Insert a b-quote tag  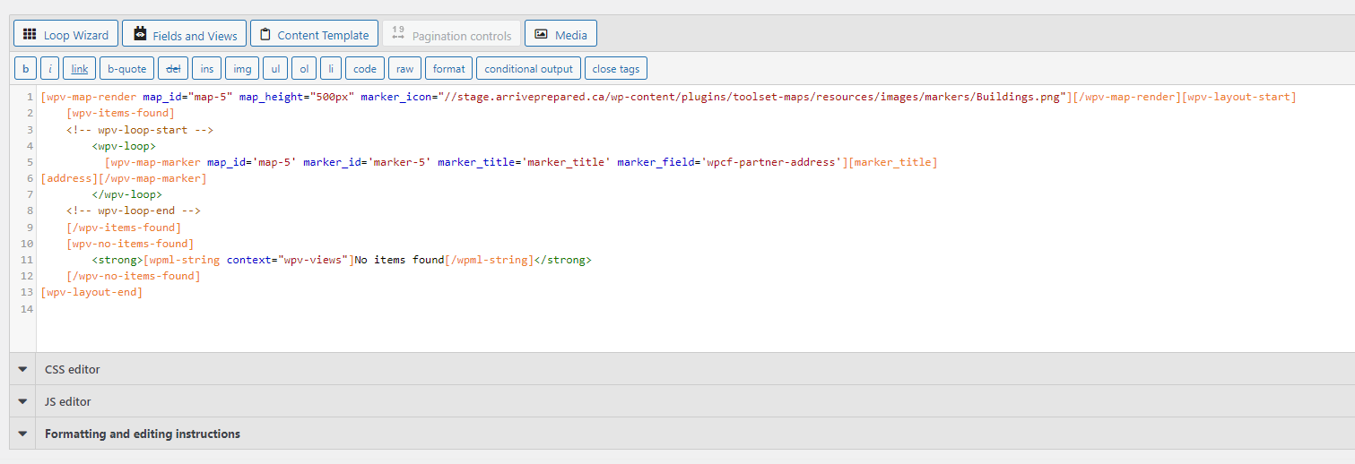126,68
